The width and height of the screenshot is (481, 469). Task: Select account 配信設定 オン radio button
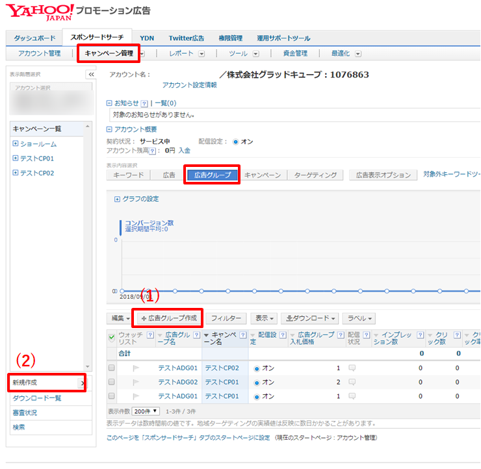click(235, 142)
